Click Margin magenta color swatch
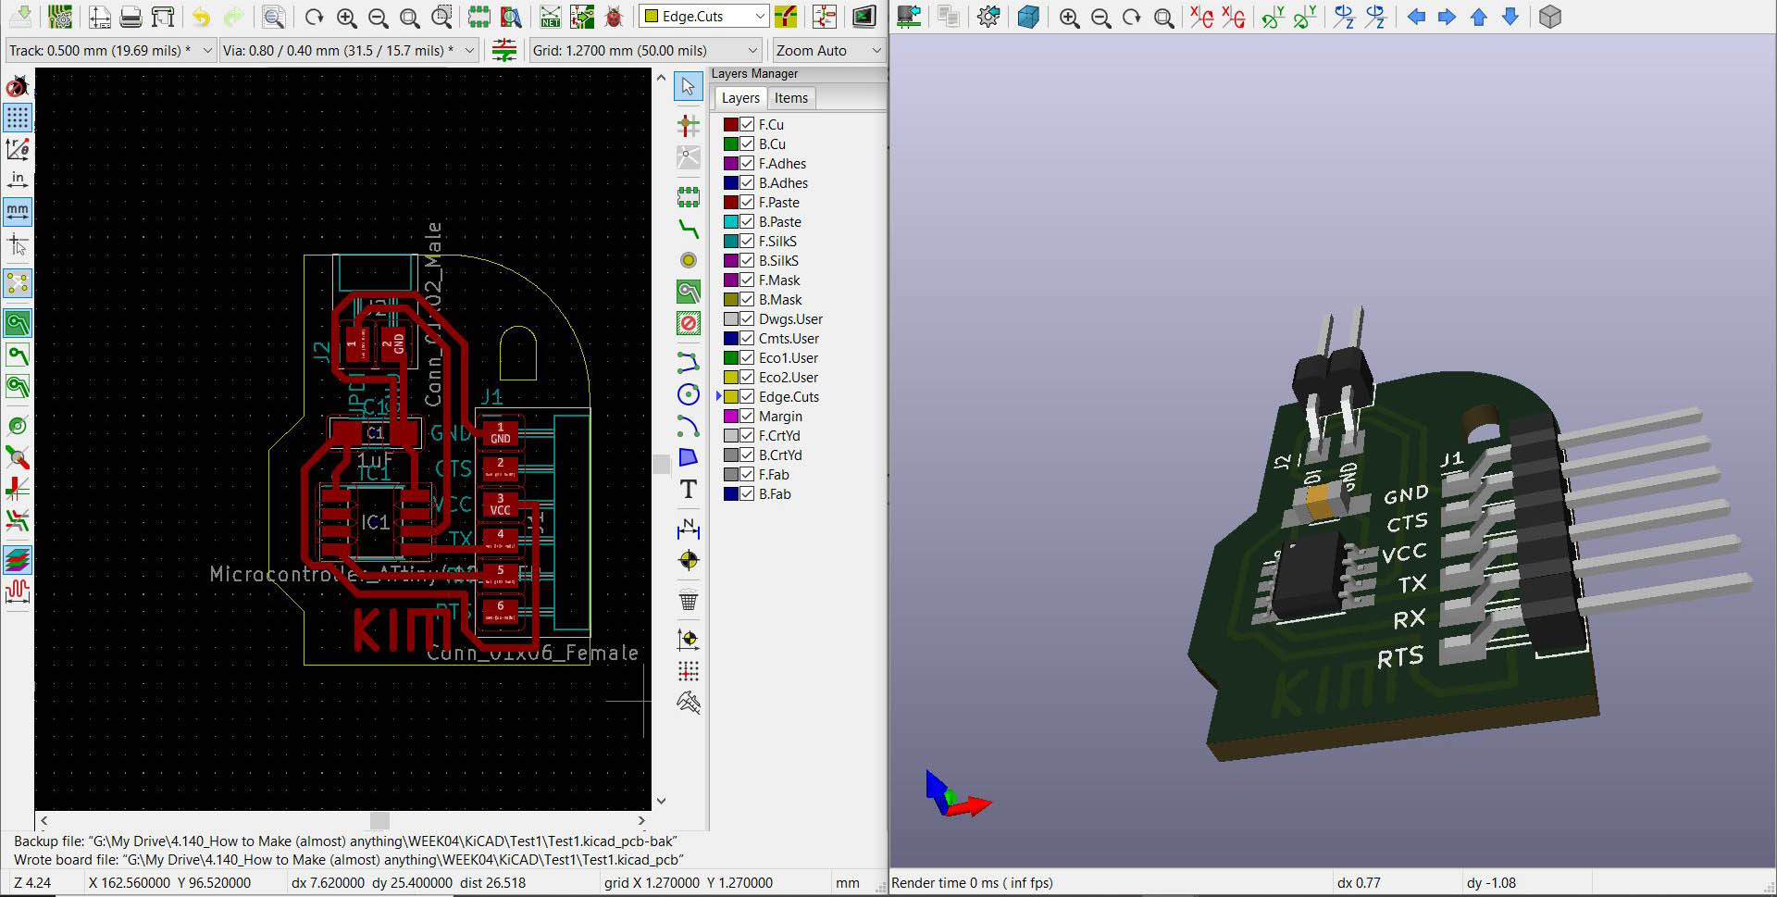The width and height of the screenshot is (1777, 897). pos(730,416)
